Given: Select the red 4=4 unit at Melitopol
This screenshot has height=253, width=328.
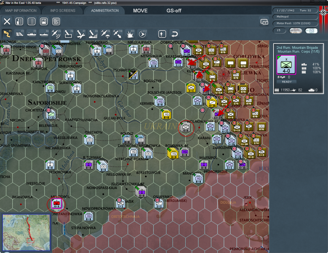Looking at the screenshot, I should pyautogui.click(x=56, y=203).
